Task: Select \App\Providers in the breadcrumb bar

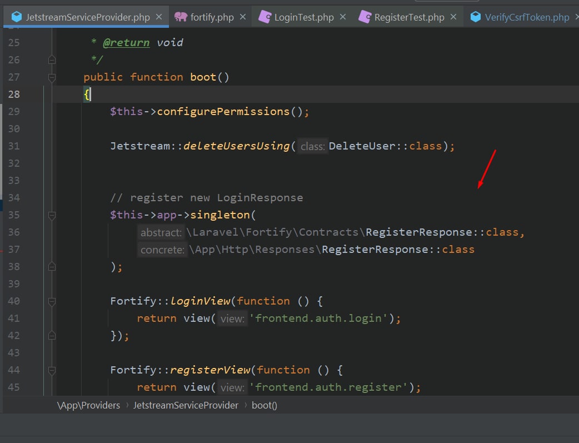Action: 88,405
